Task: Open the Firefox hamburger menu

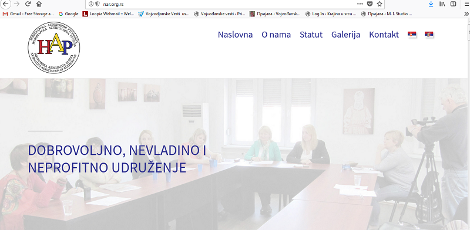Action: pyautogui.click(x=466, y=4)
